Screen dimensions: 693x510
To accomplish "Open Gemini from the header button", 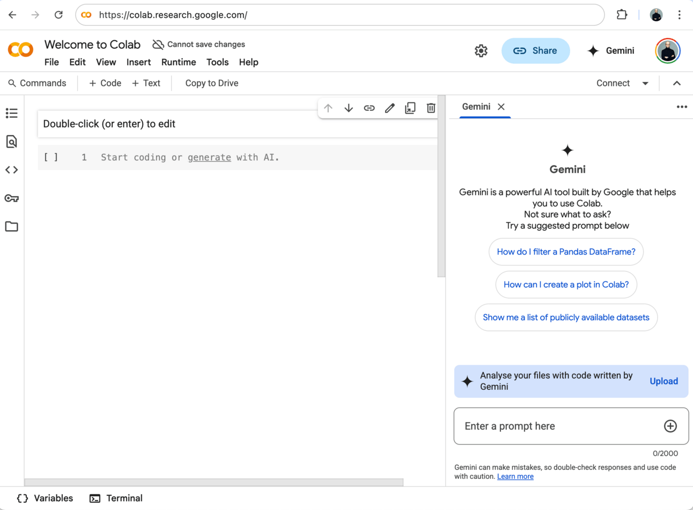I will point(611,51).
